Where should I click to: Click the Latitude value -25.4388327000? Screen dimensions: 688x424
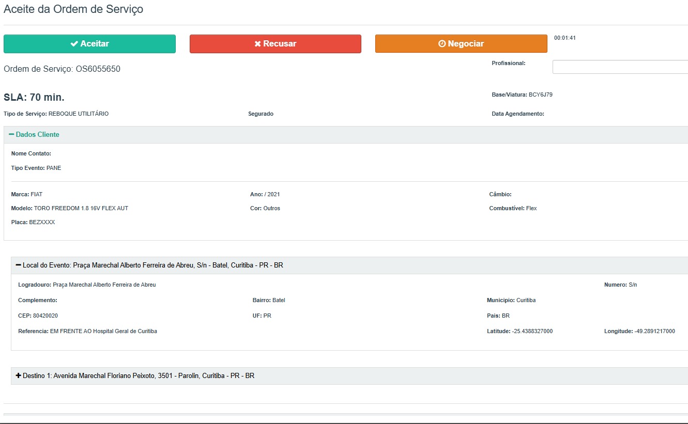532,332
